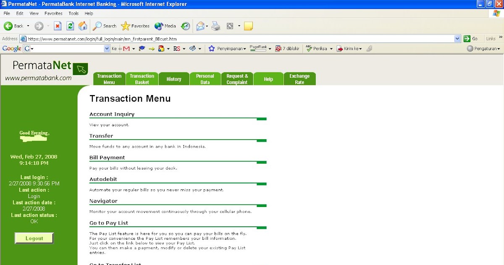Open the Pengaturan settings dropdown

pos(483,49)
